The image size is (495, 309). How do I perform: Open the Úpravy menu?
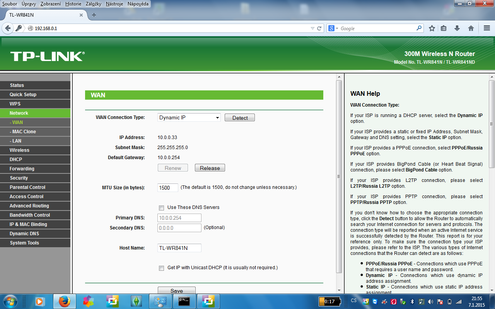pyautogui.click(x=29, y=3)
